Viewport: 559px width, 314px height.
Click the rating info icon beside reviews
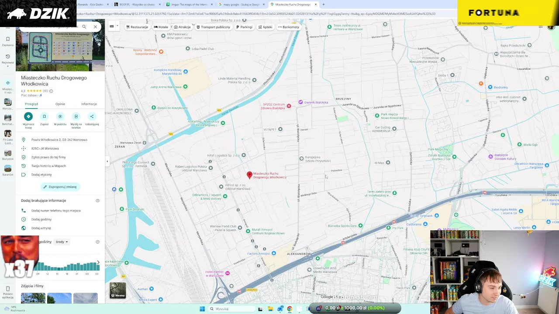(51, 91)
